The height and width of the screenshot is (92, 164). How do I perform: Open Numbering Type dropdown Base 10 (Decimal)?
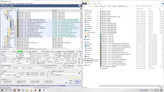tap(74, 61)
